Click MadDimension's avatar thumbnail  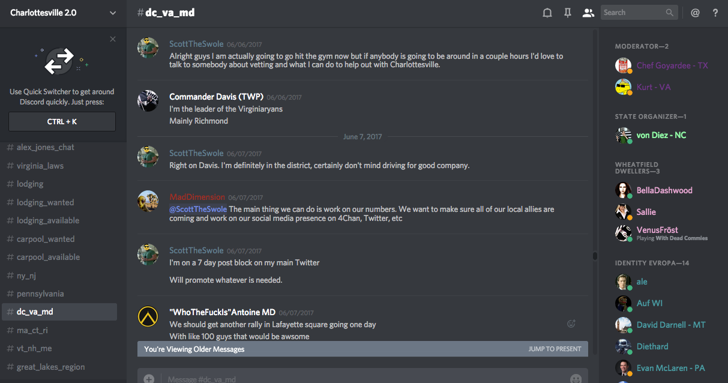[x=148, y=201]
